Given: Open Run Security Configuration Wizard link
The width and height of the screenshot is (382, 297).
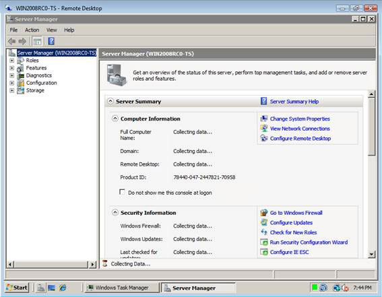Looking at the screenshot, I should tap(309, 242).
